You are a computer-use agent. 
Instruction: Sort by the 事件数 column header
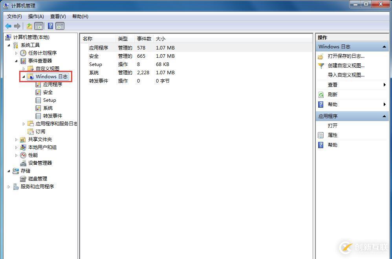pos(144,39)
